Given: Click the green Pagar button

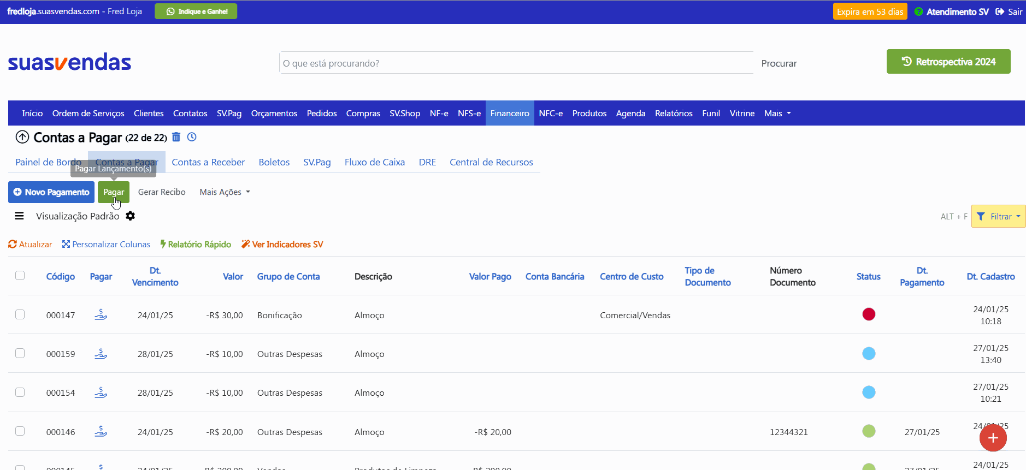Looking at the screenshot, I should [114, 192].
